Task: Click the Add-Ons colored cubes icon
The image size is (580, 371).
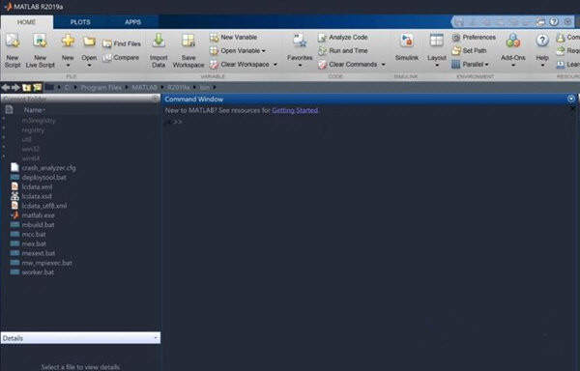Action: pyautogui.click(x=513, y=41)
